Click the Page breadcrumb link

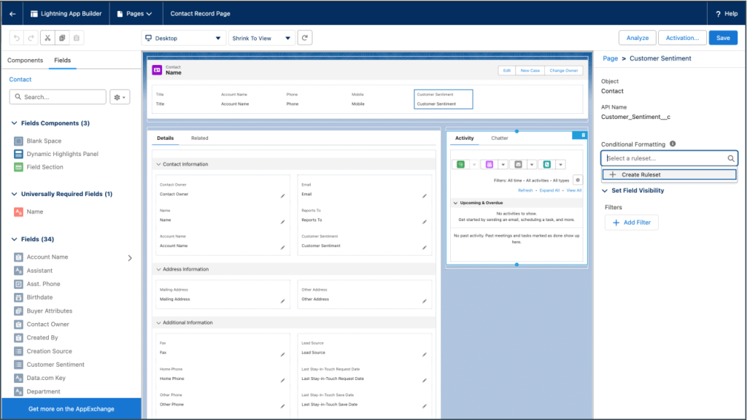[x=611, y=58]
